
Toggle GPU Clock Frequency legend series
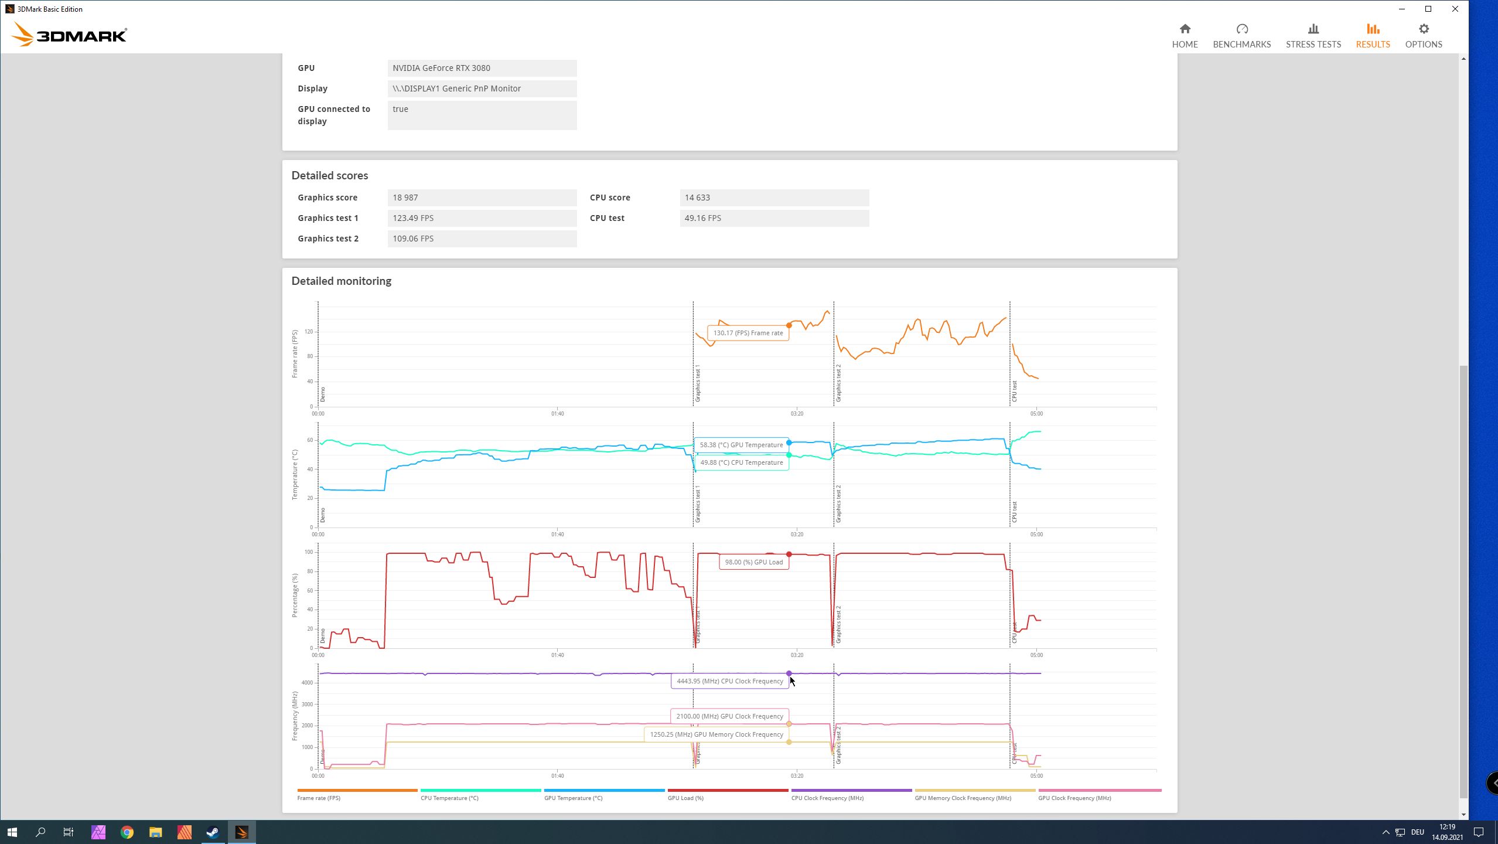coord(1074,798)
